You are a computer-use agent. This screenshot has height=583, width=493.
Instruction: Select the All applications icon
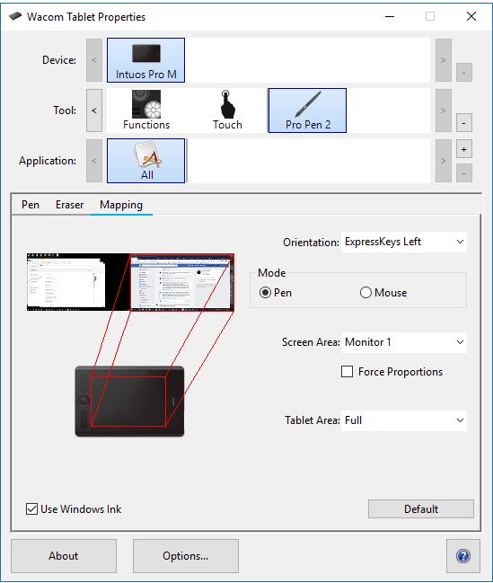pos(145,161)
